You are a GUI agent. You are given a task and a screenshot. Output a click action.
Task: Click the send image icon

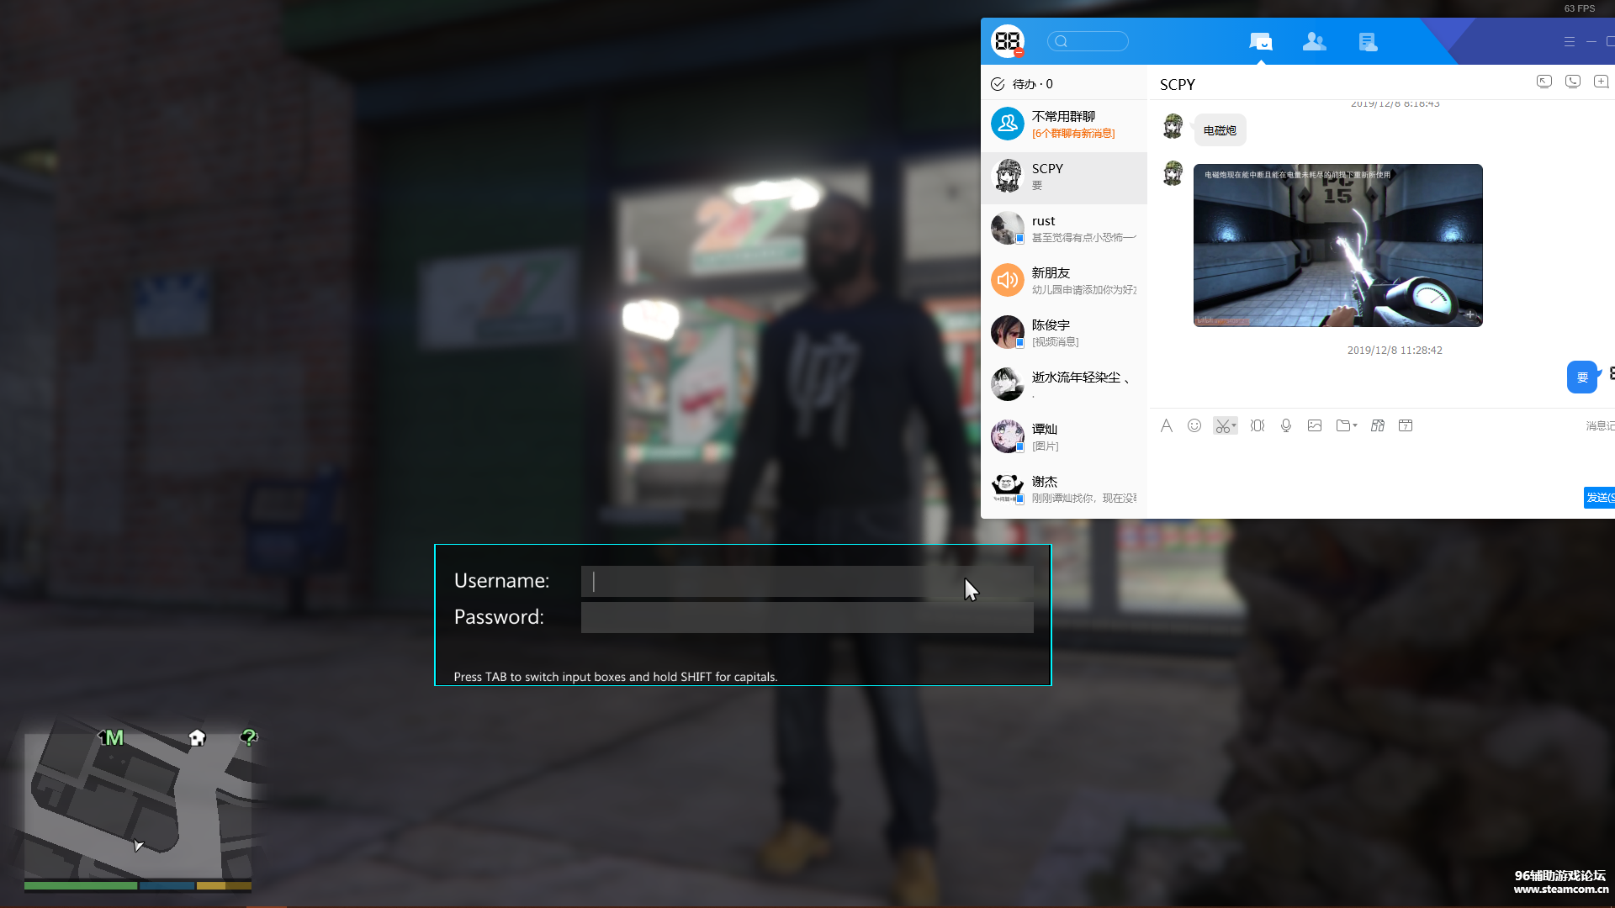tap(1315, 425)
